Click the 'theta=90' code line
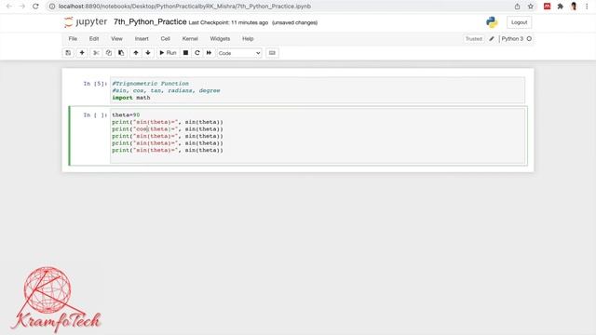This screenshot has height=335, width=596. 126,114
